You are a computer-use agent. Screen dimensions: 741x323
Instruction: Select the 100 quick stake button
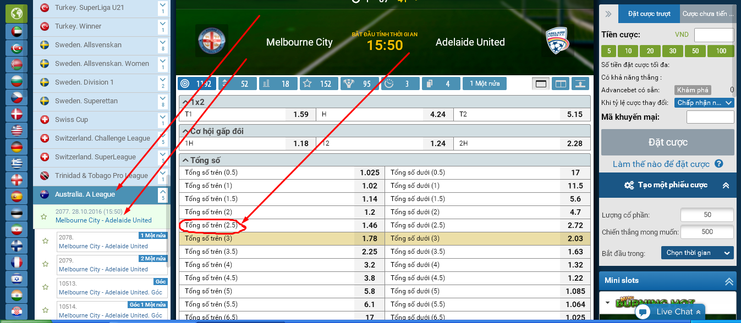(x=721, y=51)
